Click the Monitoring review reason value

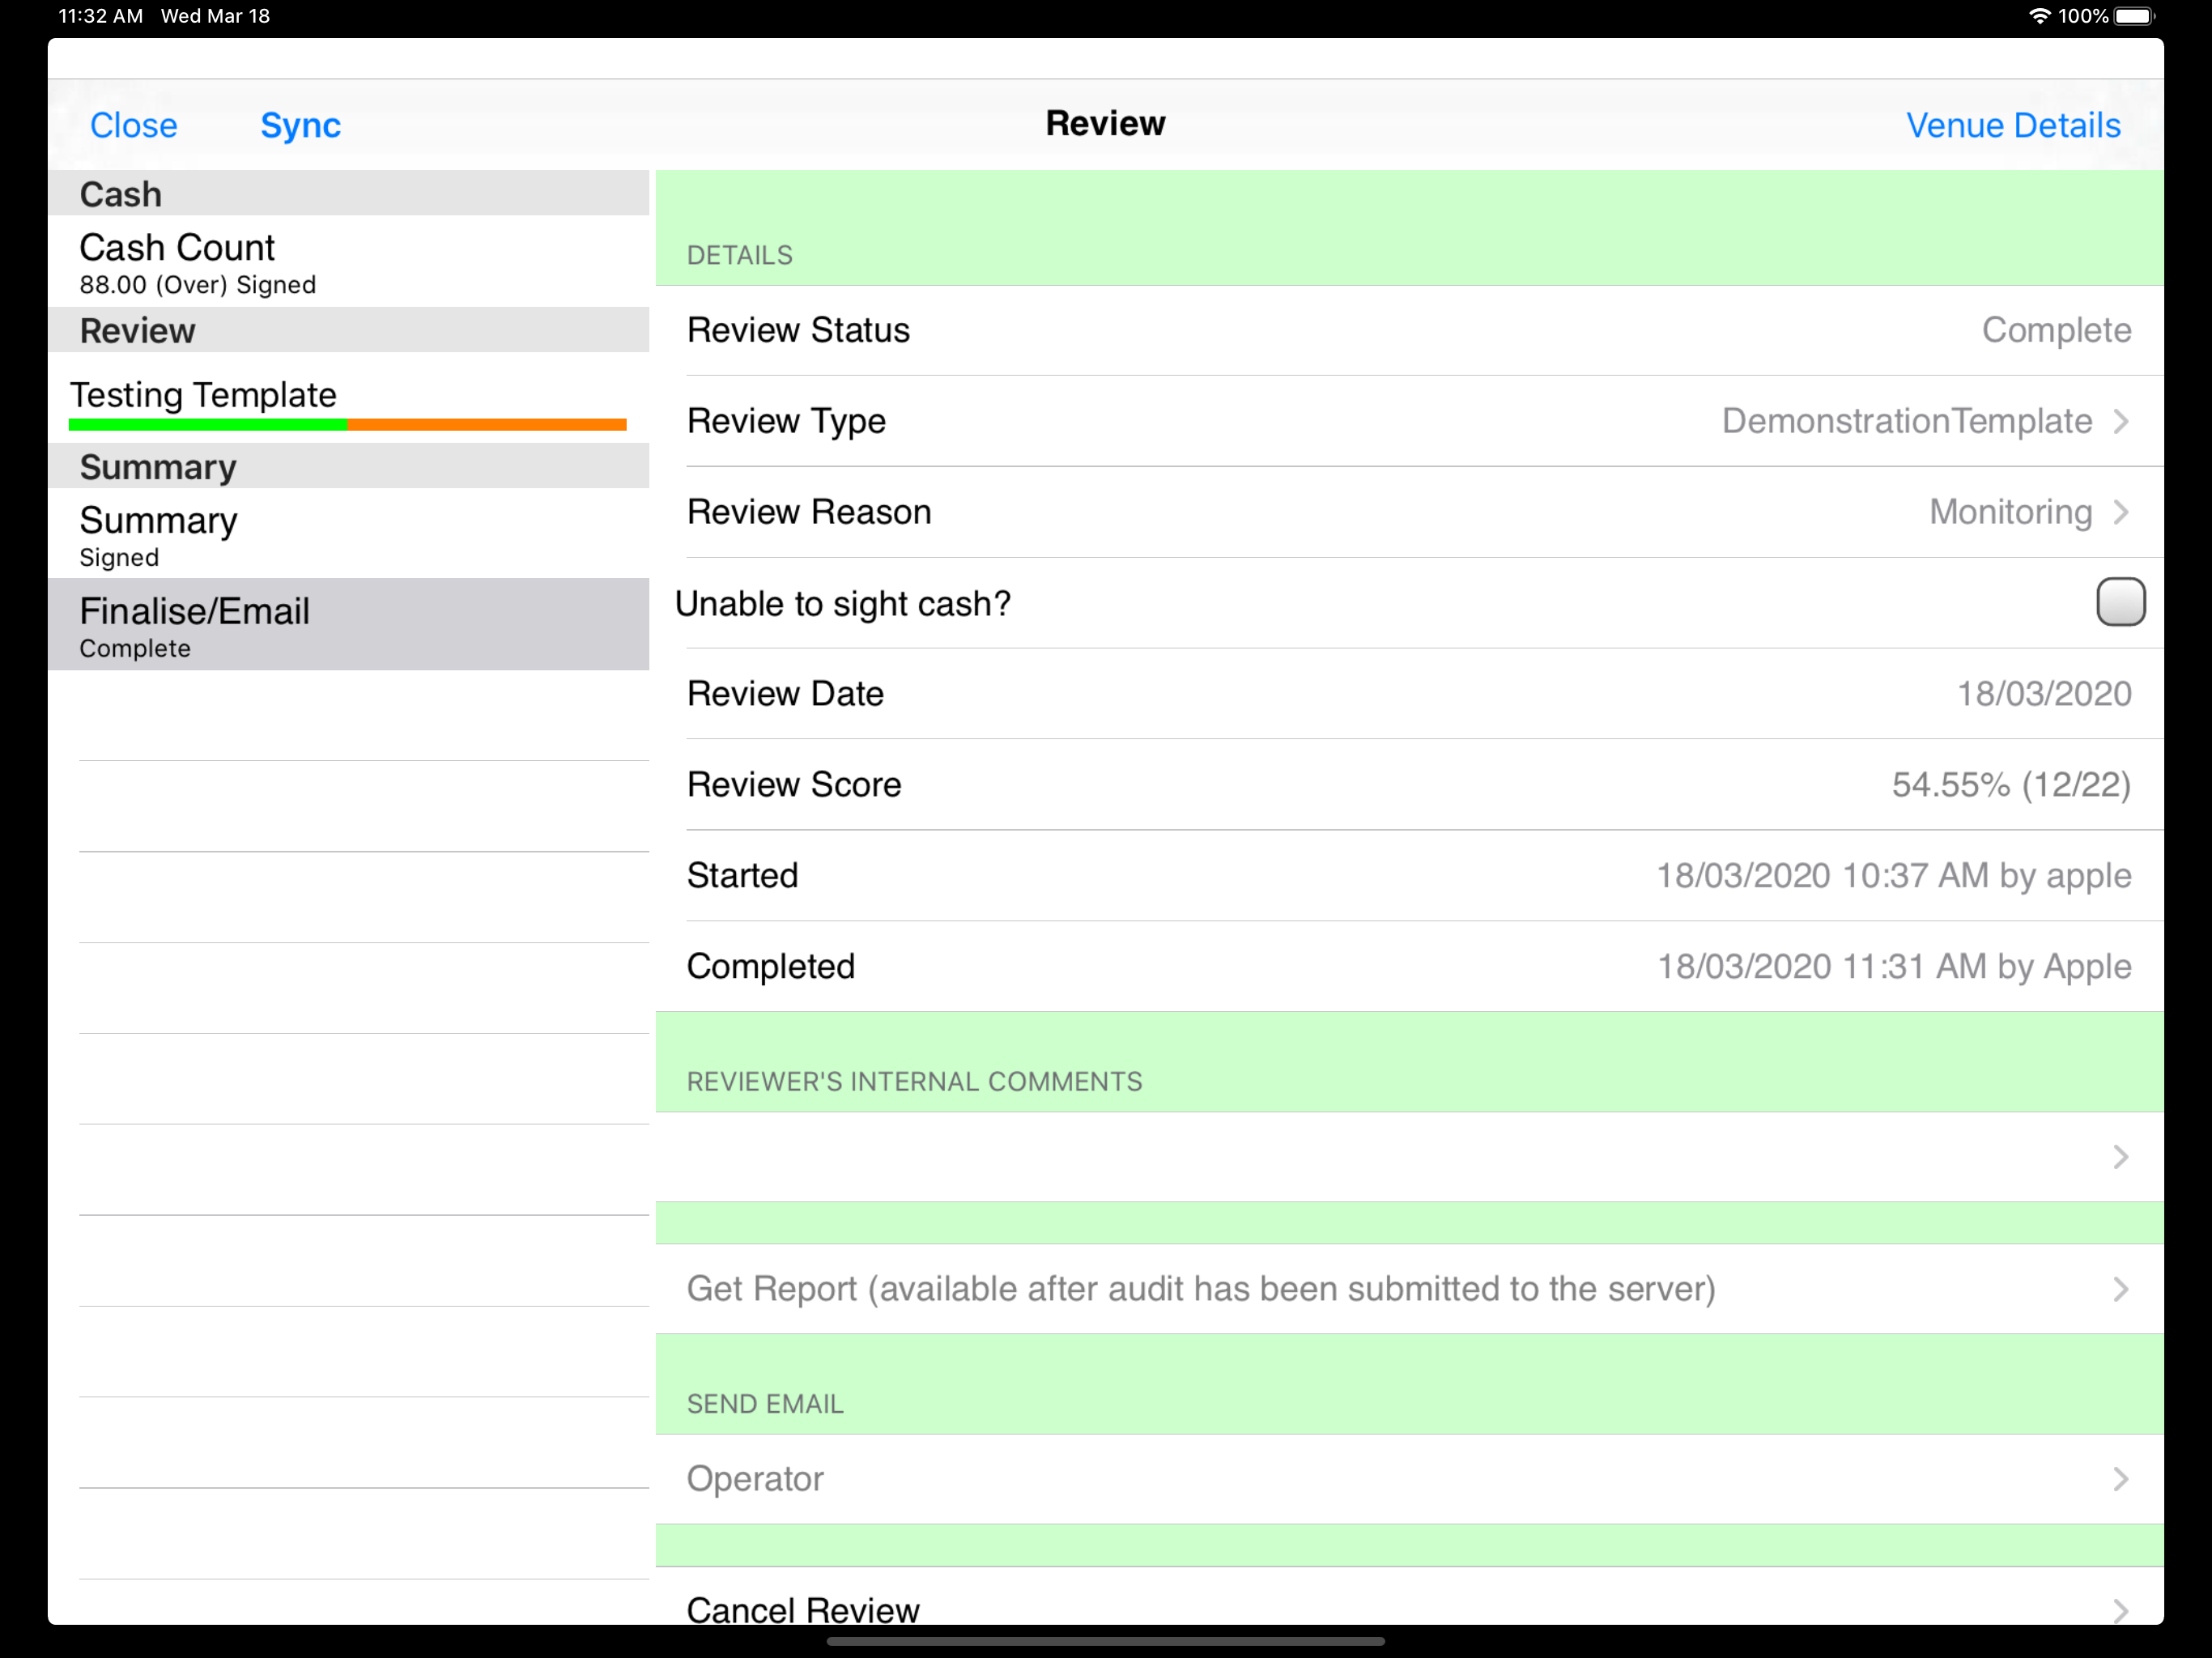point(2010,512)
